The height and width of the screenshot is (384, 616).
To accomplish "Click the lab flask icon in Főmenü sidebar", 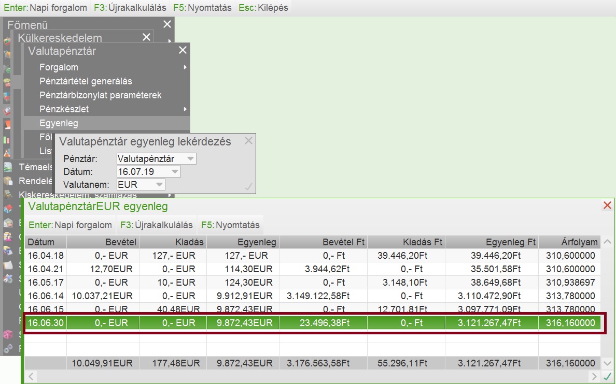I will pos(7,153).
